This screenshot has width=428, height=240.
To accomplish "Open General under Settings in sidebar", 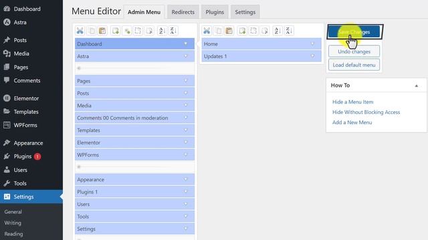I will (13, 212).
